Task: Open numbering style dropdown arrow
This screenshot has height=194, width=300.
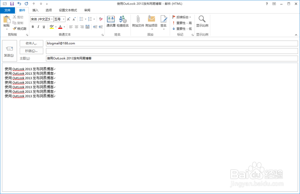Action: click(x=94, y=19)
